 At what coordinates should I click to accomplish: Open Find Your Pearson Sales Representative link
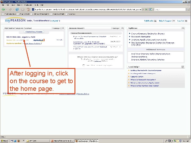(151, 54)
